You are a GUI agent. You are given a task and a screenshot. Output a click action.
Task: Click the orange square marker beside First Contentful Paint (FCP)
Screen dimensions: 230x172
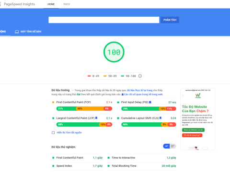point(53,102)
